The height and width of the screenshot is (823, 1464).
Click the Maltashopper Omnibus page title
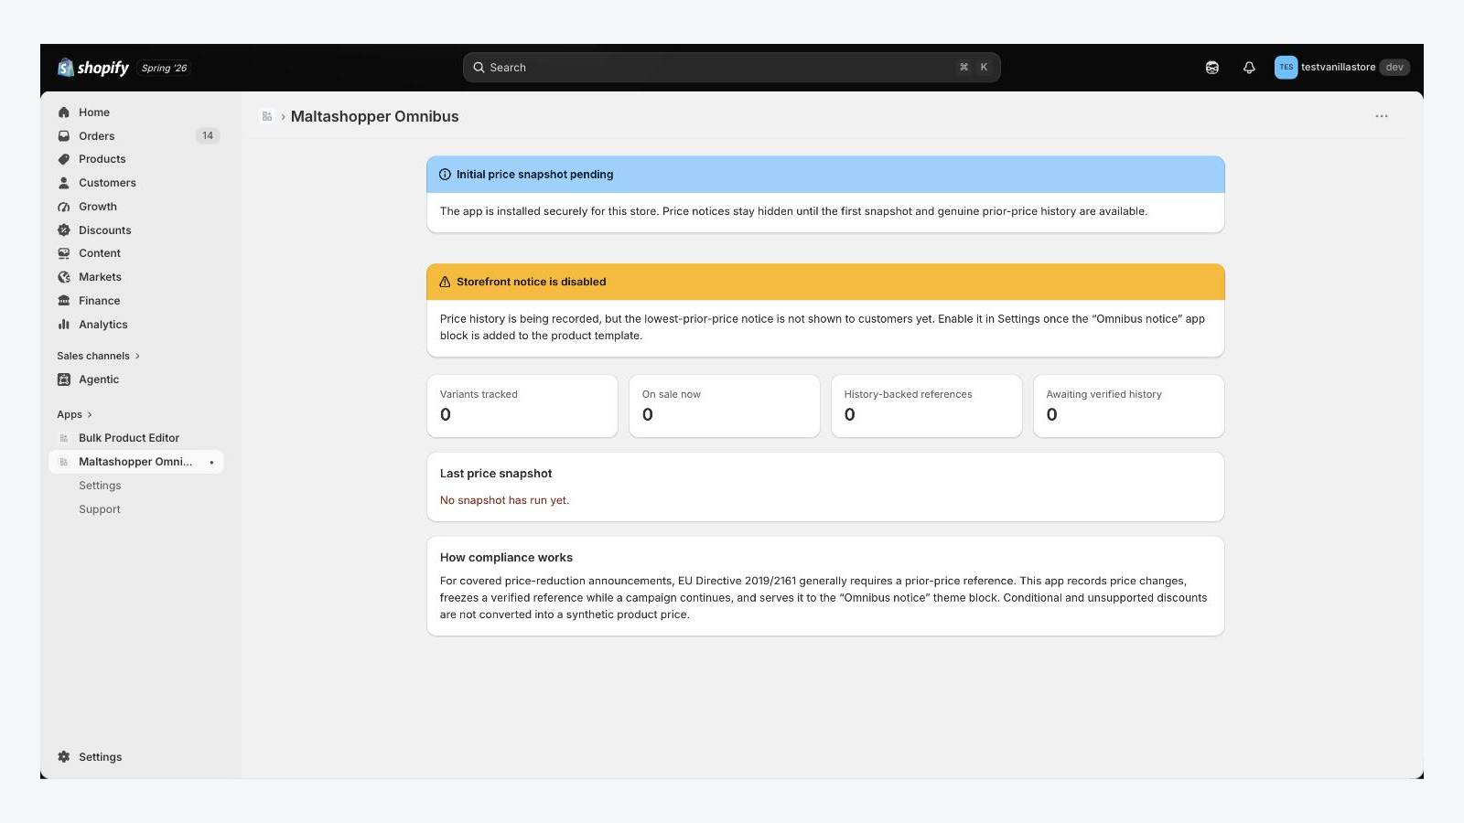[x=375, y=116]
